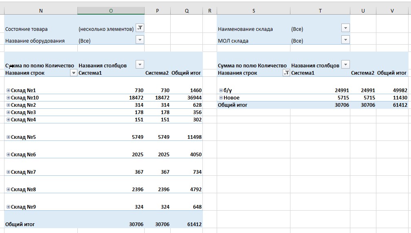
Task: Select column S header
Action: (253, 11)
